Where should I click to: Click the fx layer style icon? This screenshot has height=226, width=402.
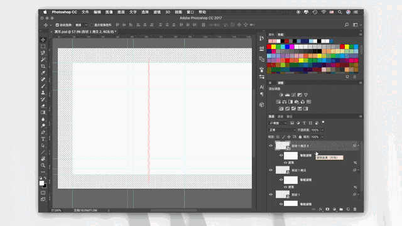click(320, 209)
